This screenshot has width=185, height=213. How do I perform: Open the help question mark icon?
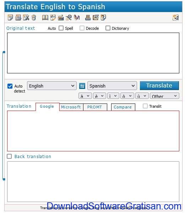pos(103,18)
